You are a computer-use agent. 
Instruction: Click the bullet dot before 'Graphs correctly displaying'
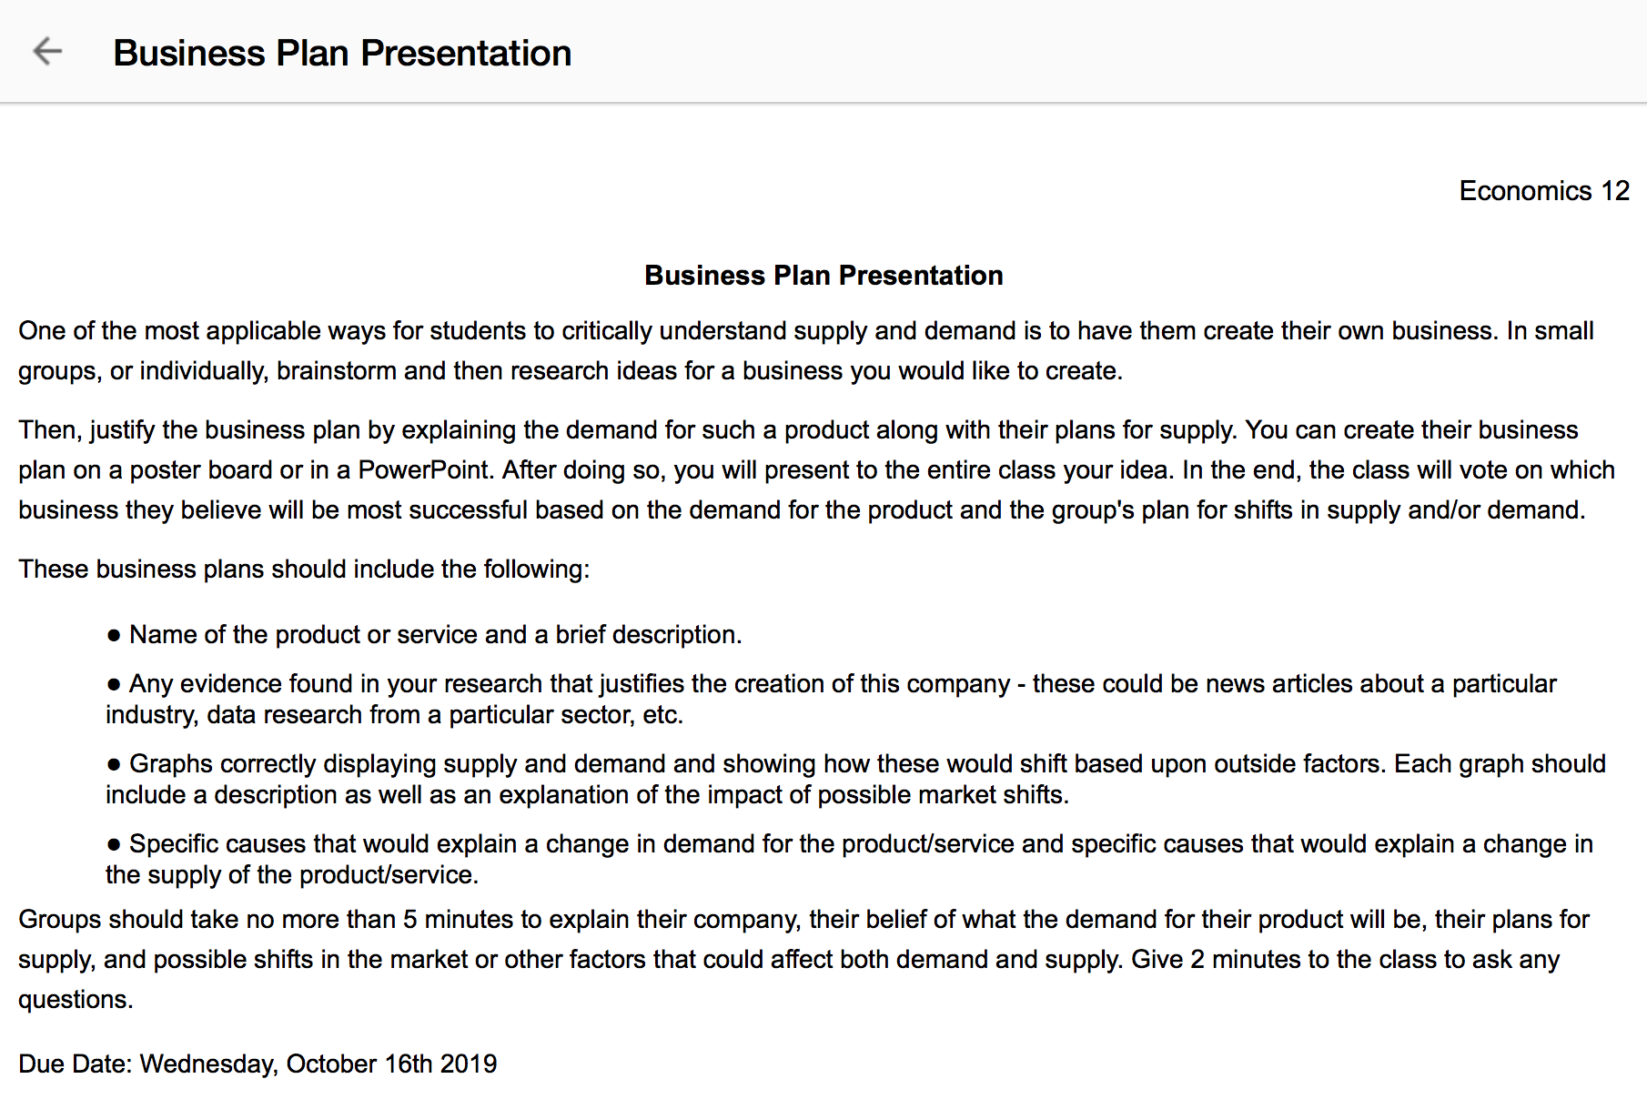[x=114, y=764]
